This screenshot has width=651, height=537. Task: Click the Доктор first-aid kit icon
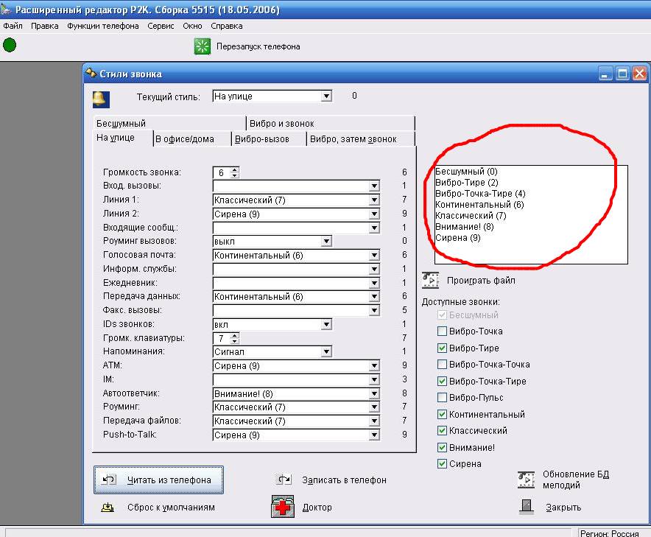pos(283,506)
